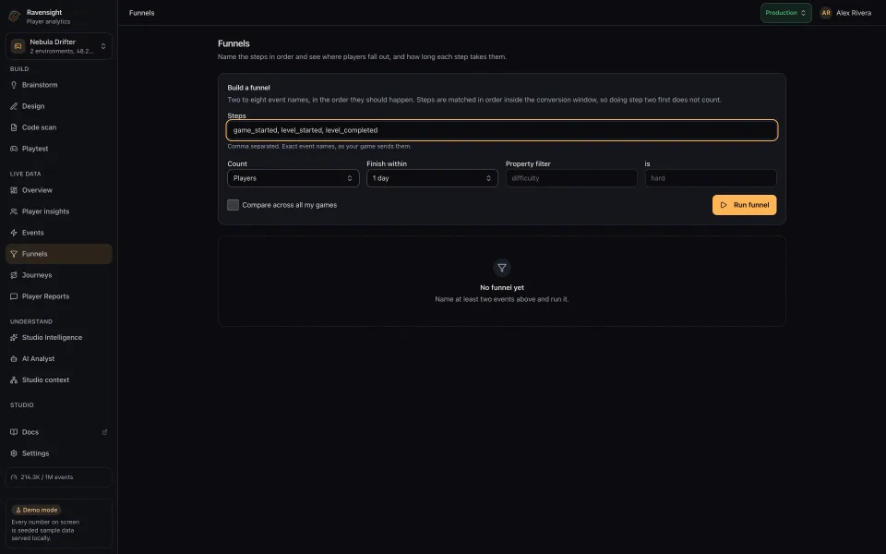Click the AI Analyst label

tap(39, 359)
